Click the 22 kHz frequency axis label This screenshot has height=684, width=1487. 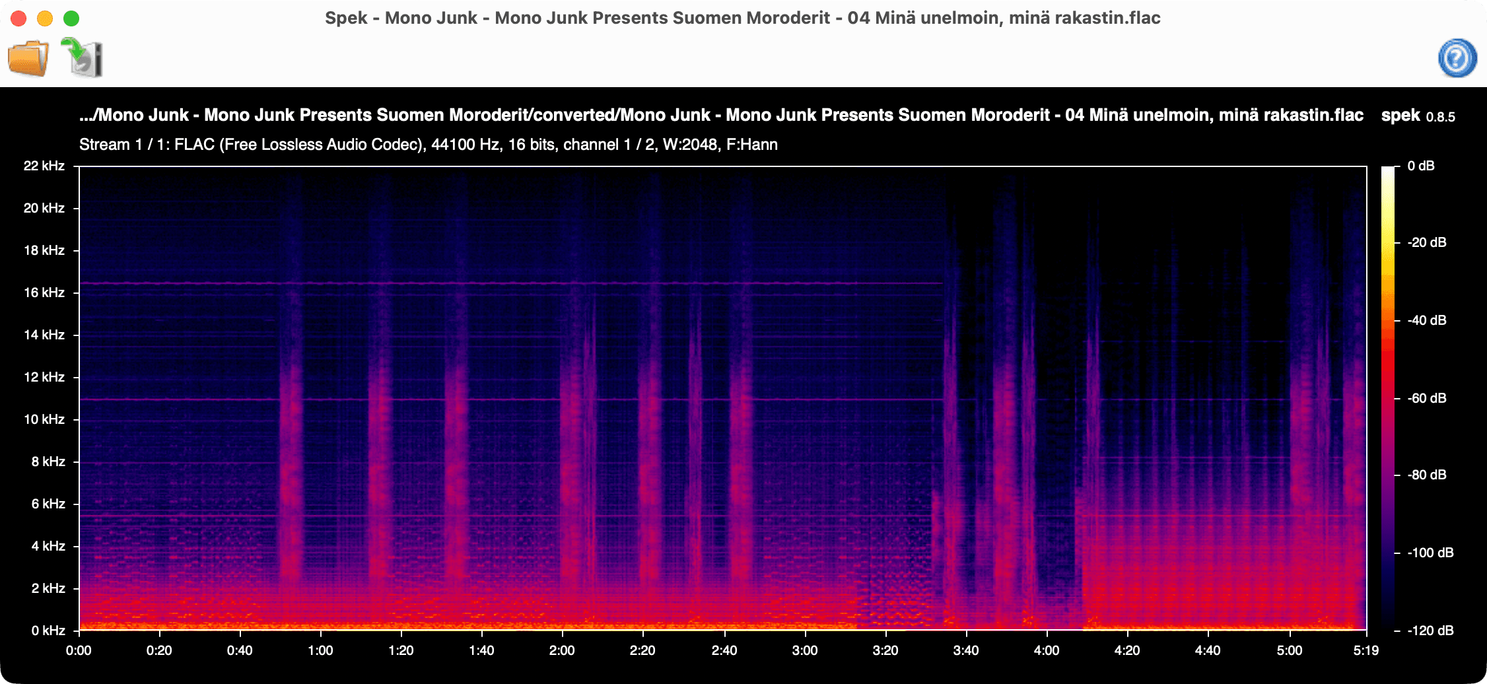click(44, 166)
